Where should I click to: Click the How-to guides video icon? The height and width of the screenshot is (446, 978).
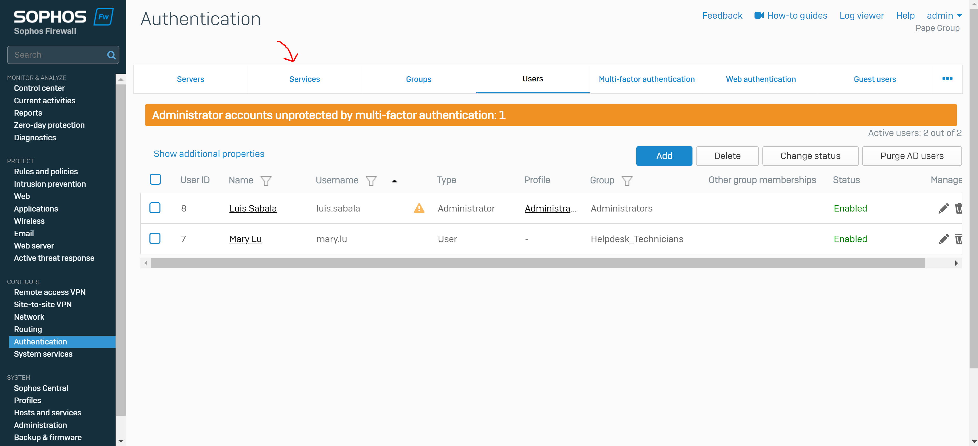[x=759, y=16]
